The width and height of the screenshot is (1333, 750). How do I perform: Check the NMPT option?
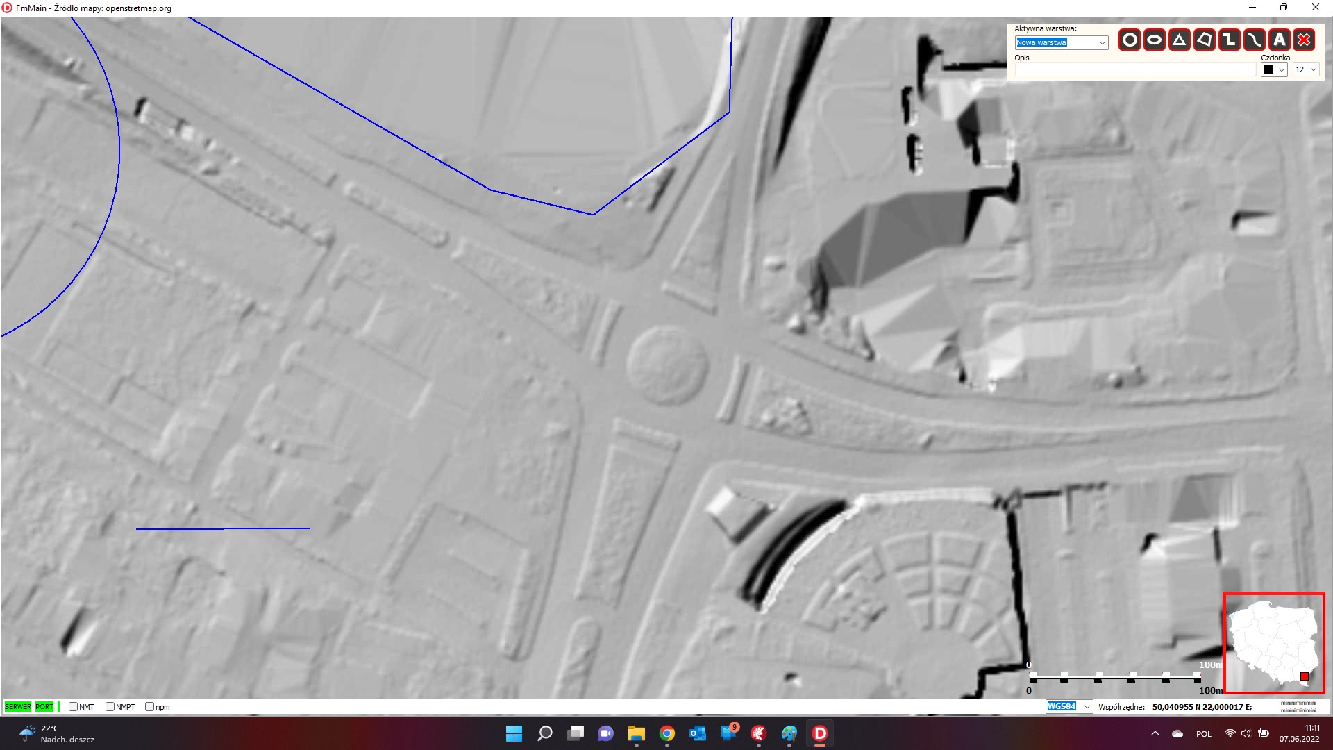tap(110, 706)
